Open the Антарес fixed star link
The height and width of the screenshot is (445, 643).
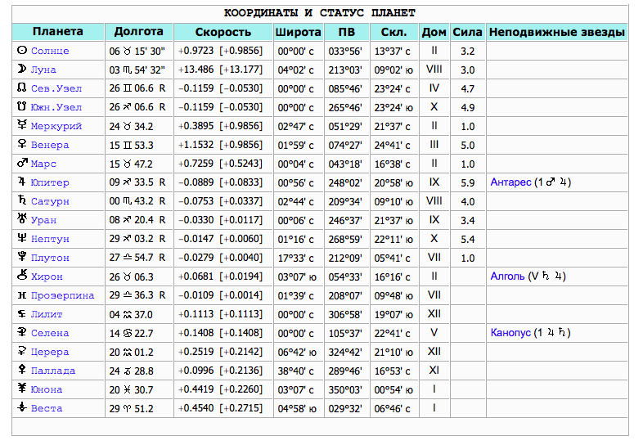coord(510,182)
